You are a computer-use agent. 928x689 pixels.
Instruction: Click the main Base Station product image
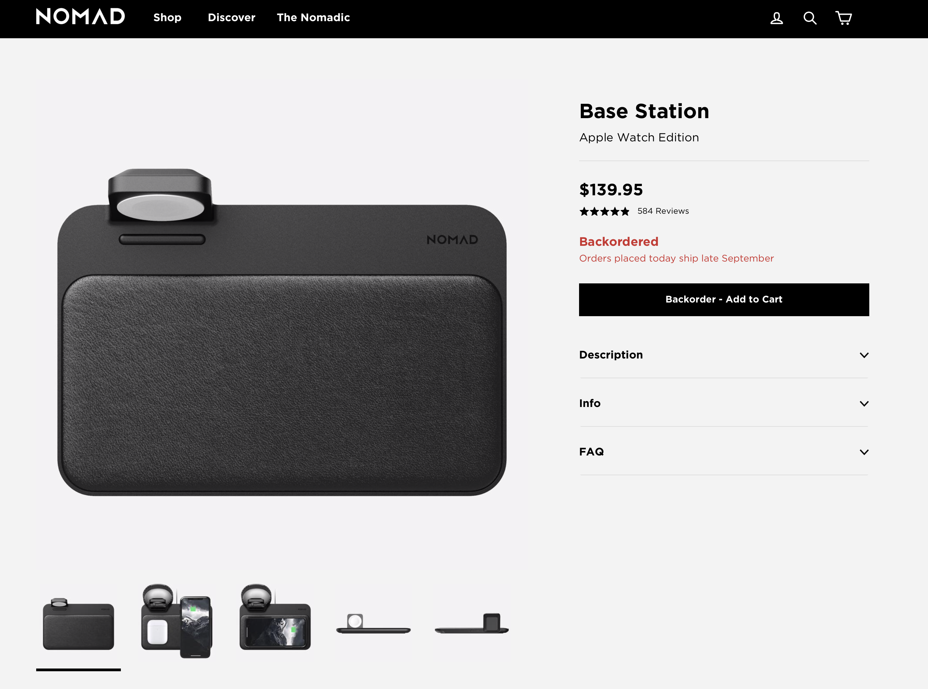pyautogui.click(x=282, y=332)
